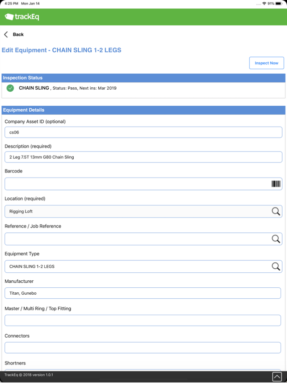Go back using the Back chevron
287x383 pixels.
(6, 34)
